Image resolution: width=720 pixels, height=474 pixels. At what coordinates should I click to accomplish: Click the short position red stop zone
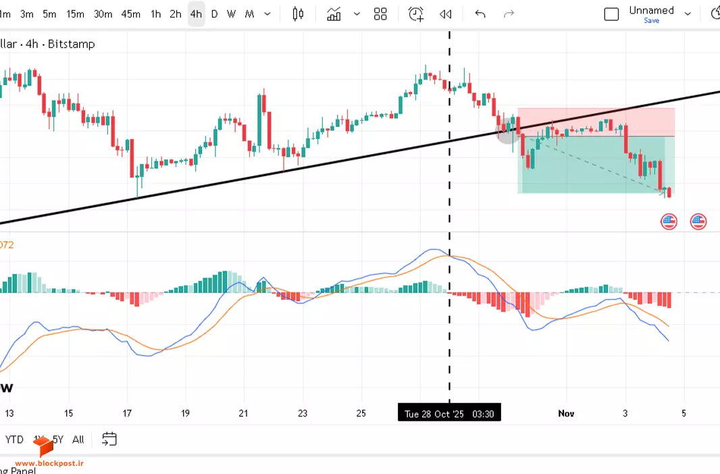tap(596, 122)
